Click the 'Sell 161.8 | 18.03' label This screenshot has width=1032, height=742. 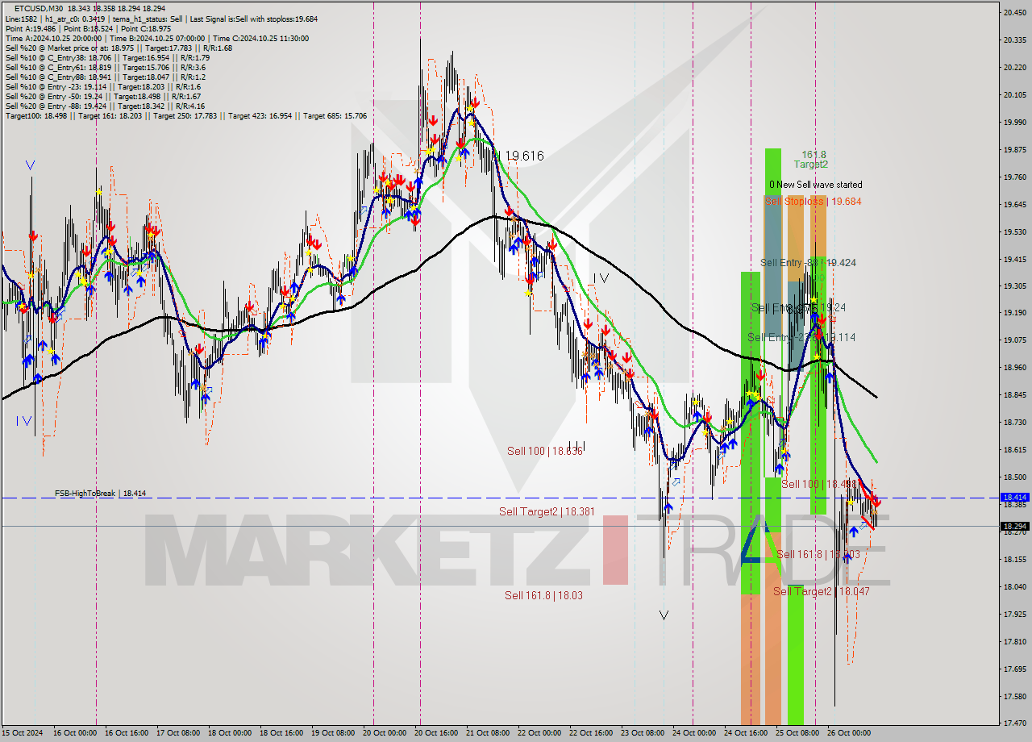(x=543, y=595)
